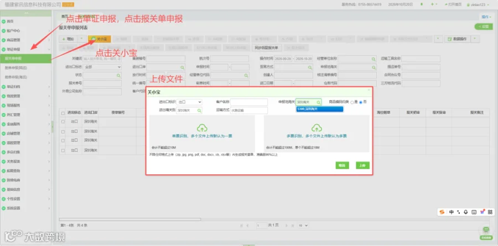Click the 关小宝 AI toolbar button
The image size is (498, 246).
(x=100, y=39)
